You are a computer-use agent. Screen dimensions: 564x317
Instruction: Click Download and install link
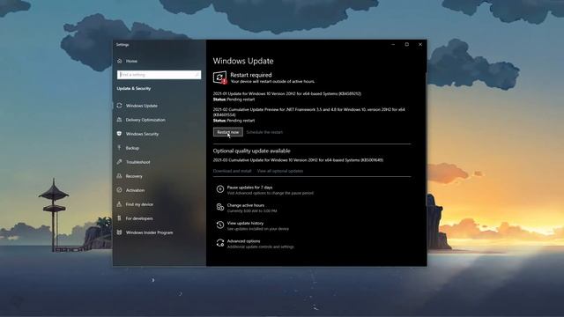[x=232, y=171]
